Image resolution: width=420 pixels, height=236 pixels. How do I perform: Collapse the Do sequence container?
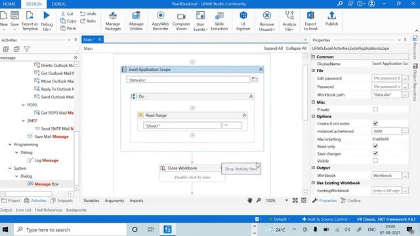[251, 96]
